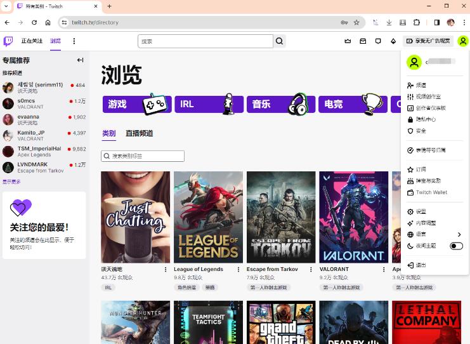Open the whispers chat bubble icon
This screenshot has height=344, width=470.
(378, 41)
